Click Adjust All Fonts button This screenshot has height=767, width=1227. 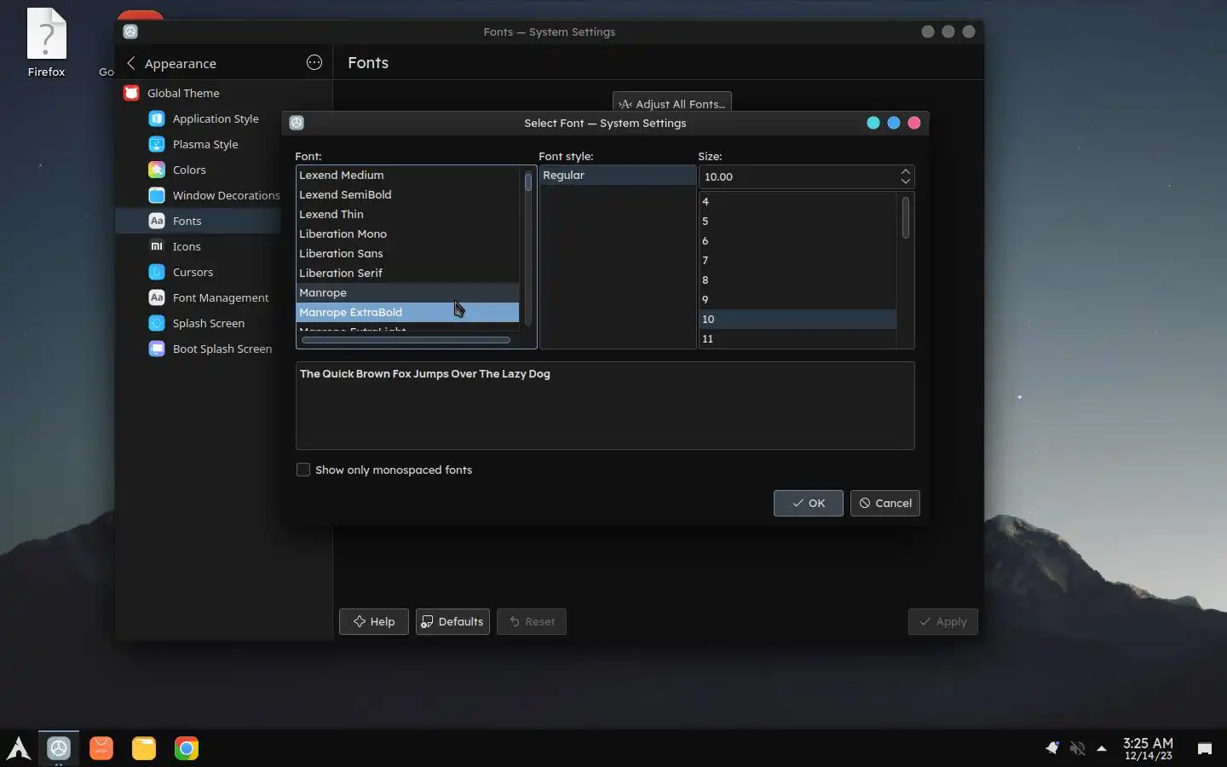[671, 104]
